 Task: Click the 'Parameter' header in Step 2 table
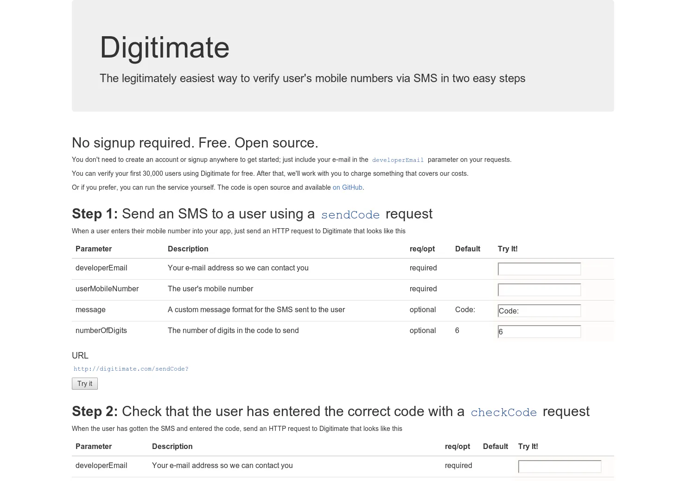click(94, 447)
